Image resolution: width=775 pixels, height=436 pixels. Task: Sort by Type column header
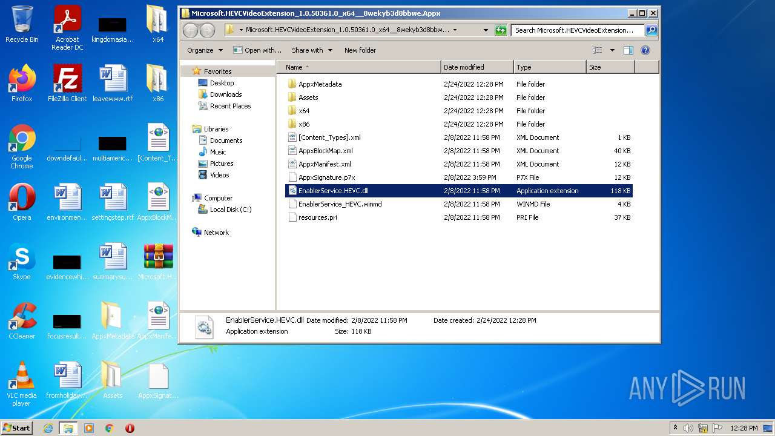point(550,67)
